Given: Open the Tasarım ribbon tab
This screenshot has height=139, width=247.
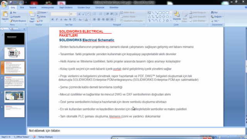Looking at the screenshot, I should tap(33, 7).
